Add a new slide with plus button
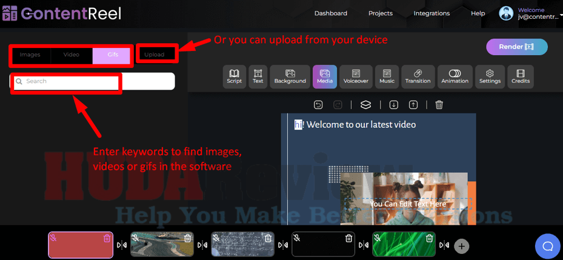The height and width of the screenshot is (260, 563). point(462,246)
